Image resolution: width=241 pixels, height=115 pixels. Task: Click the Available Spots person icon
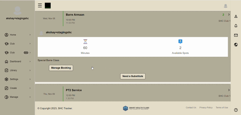point(180,41)
